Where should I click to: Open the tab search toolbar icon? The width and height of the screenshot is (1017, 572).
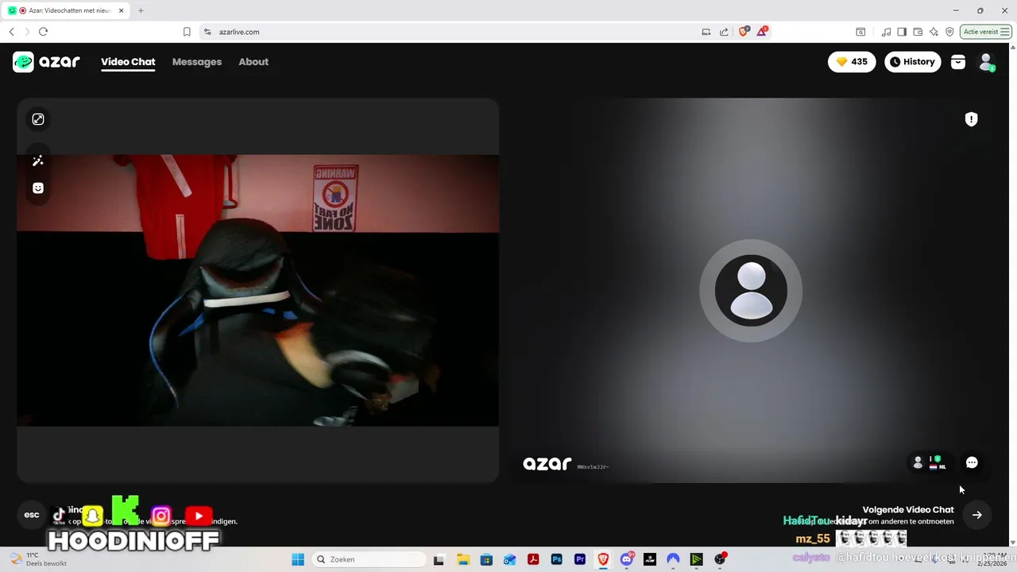point(860,32)
